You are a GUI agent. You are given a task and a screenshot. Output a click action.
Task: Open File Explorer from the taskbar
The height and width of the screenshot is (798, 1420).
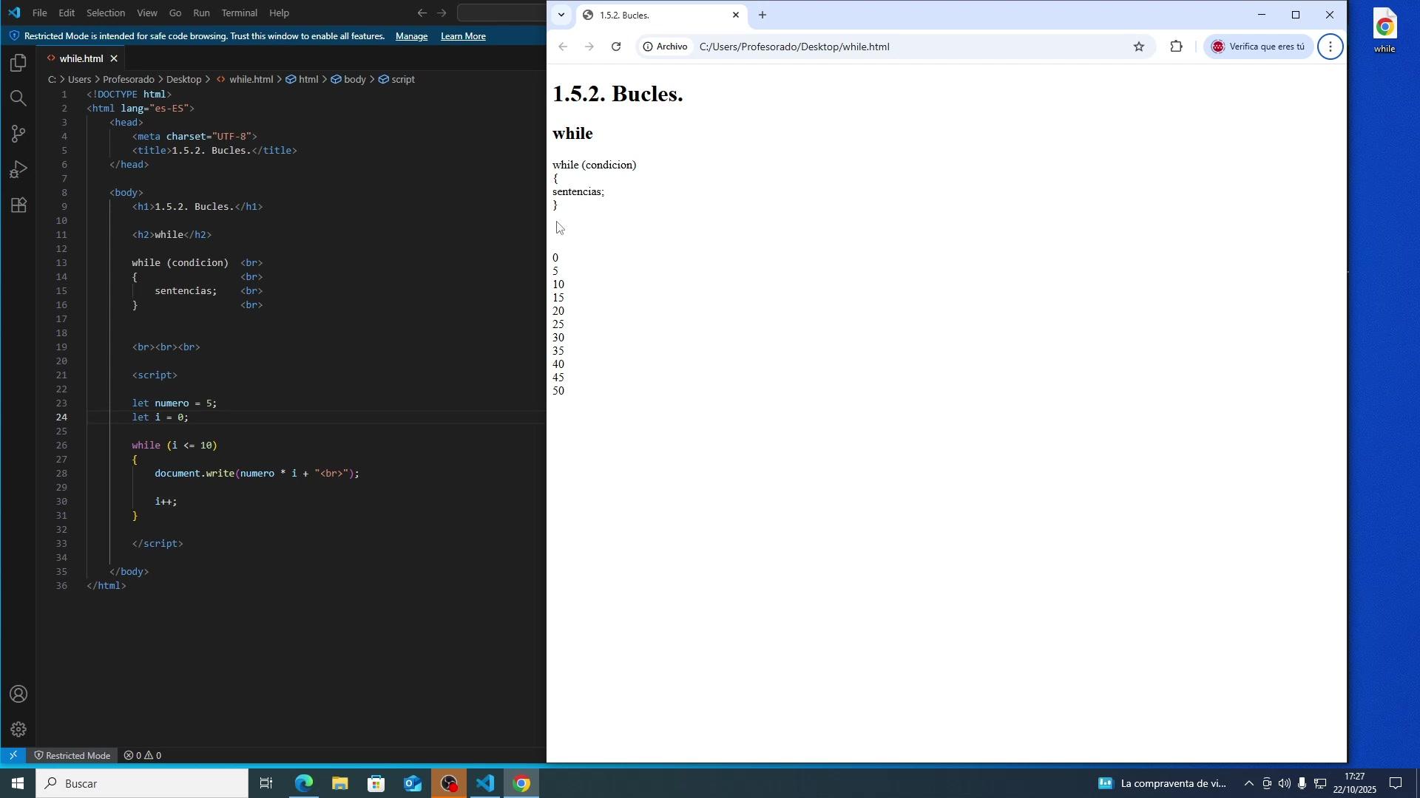[339, 784]
